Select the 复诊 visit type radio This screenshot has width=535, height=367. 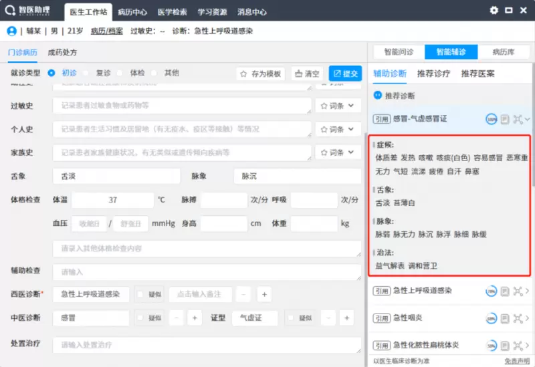coord(86,73)
